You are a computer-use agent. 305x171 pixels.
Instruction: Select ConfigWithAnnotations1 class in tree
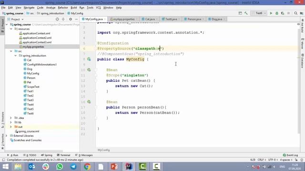coord(41,65)
